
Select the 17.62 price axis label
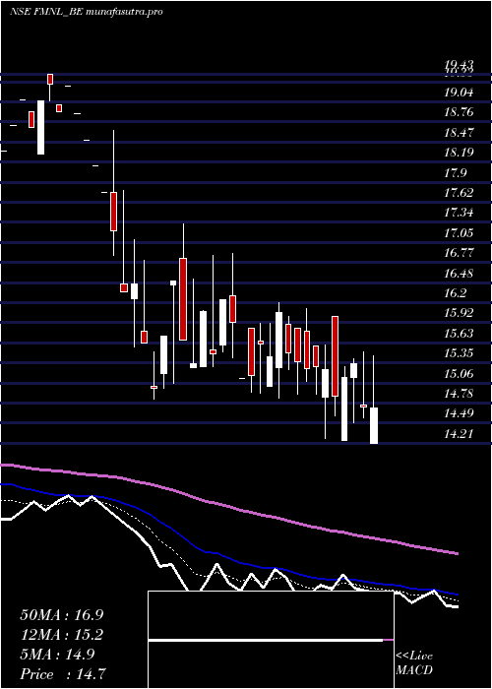point(459,193)
